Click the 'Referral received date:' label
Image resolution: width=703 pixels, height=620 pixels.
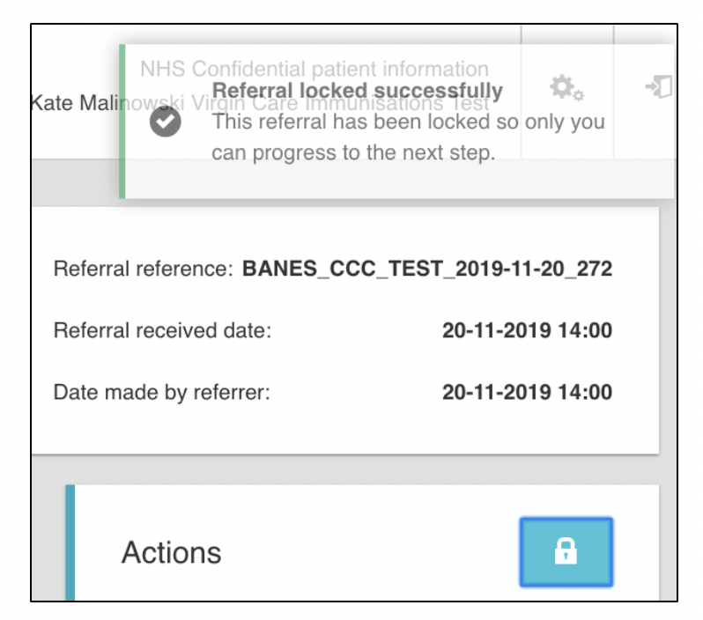point(162,331)
